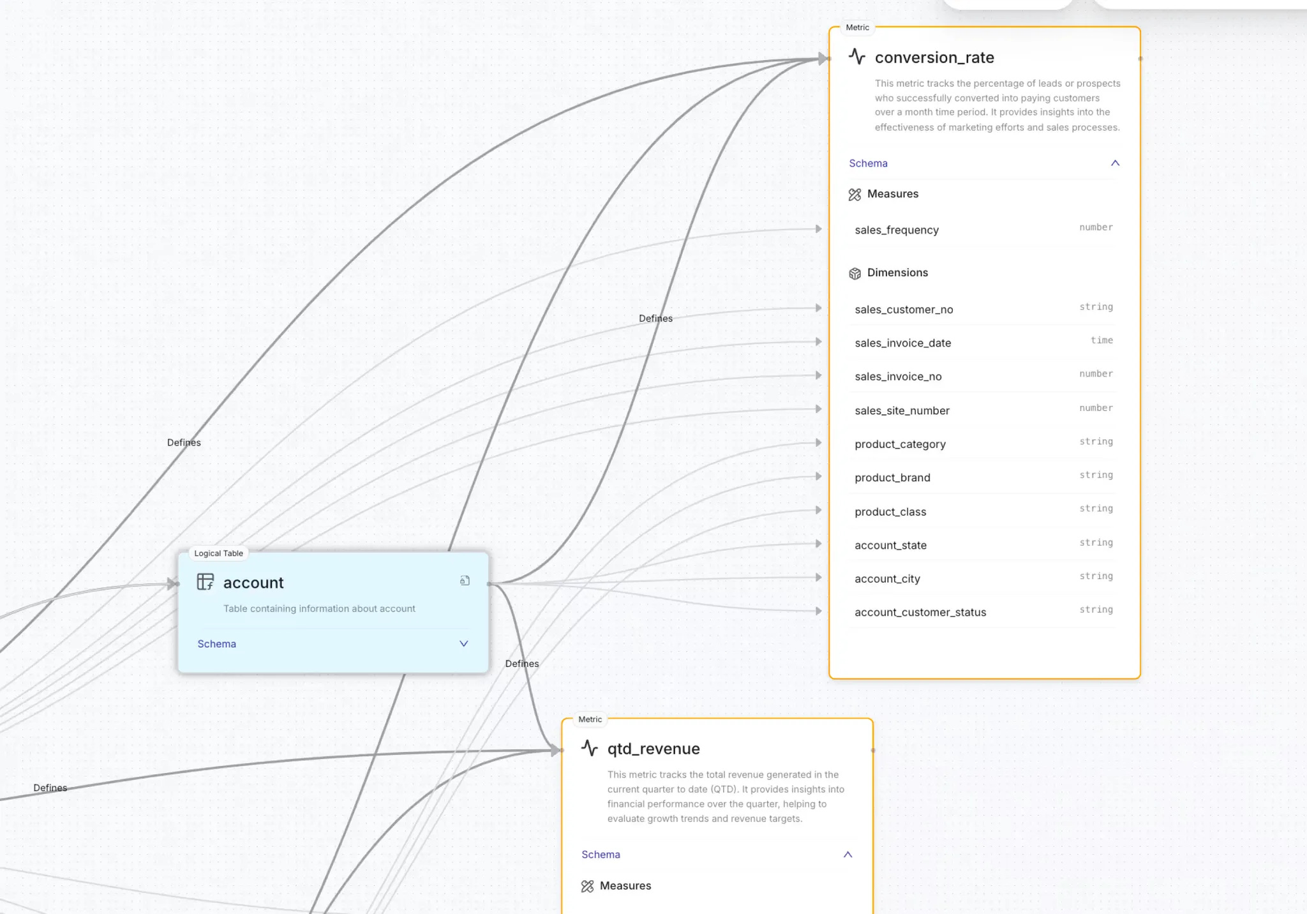This screenshot has width=1307, height=914.
Task: Click the qtd_revenue metric pulse icon
Action: pyautogui.click(x=590, y=748)
